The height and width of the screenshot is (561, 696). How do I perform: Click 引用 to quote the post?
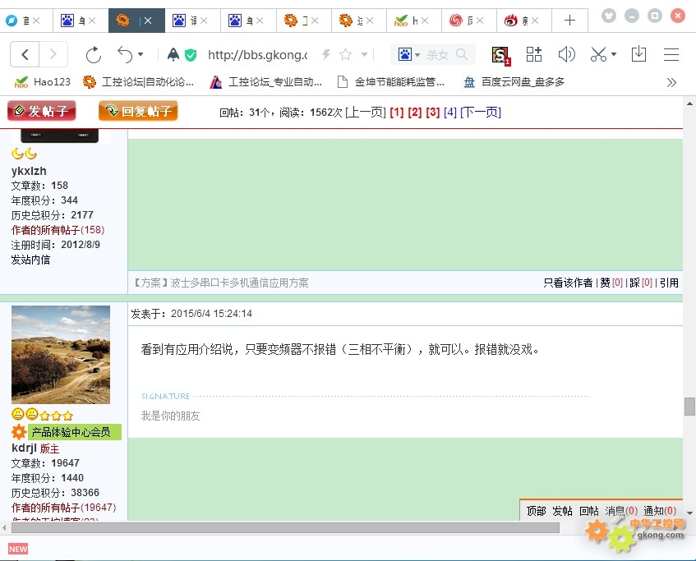pyautogui.click(x=669, y=283)
